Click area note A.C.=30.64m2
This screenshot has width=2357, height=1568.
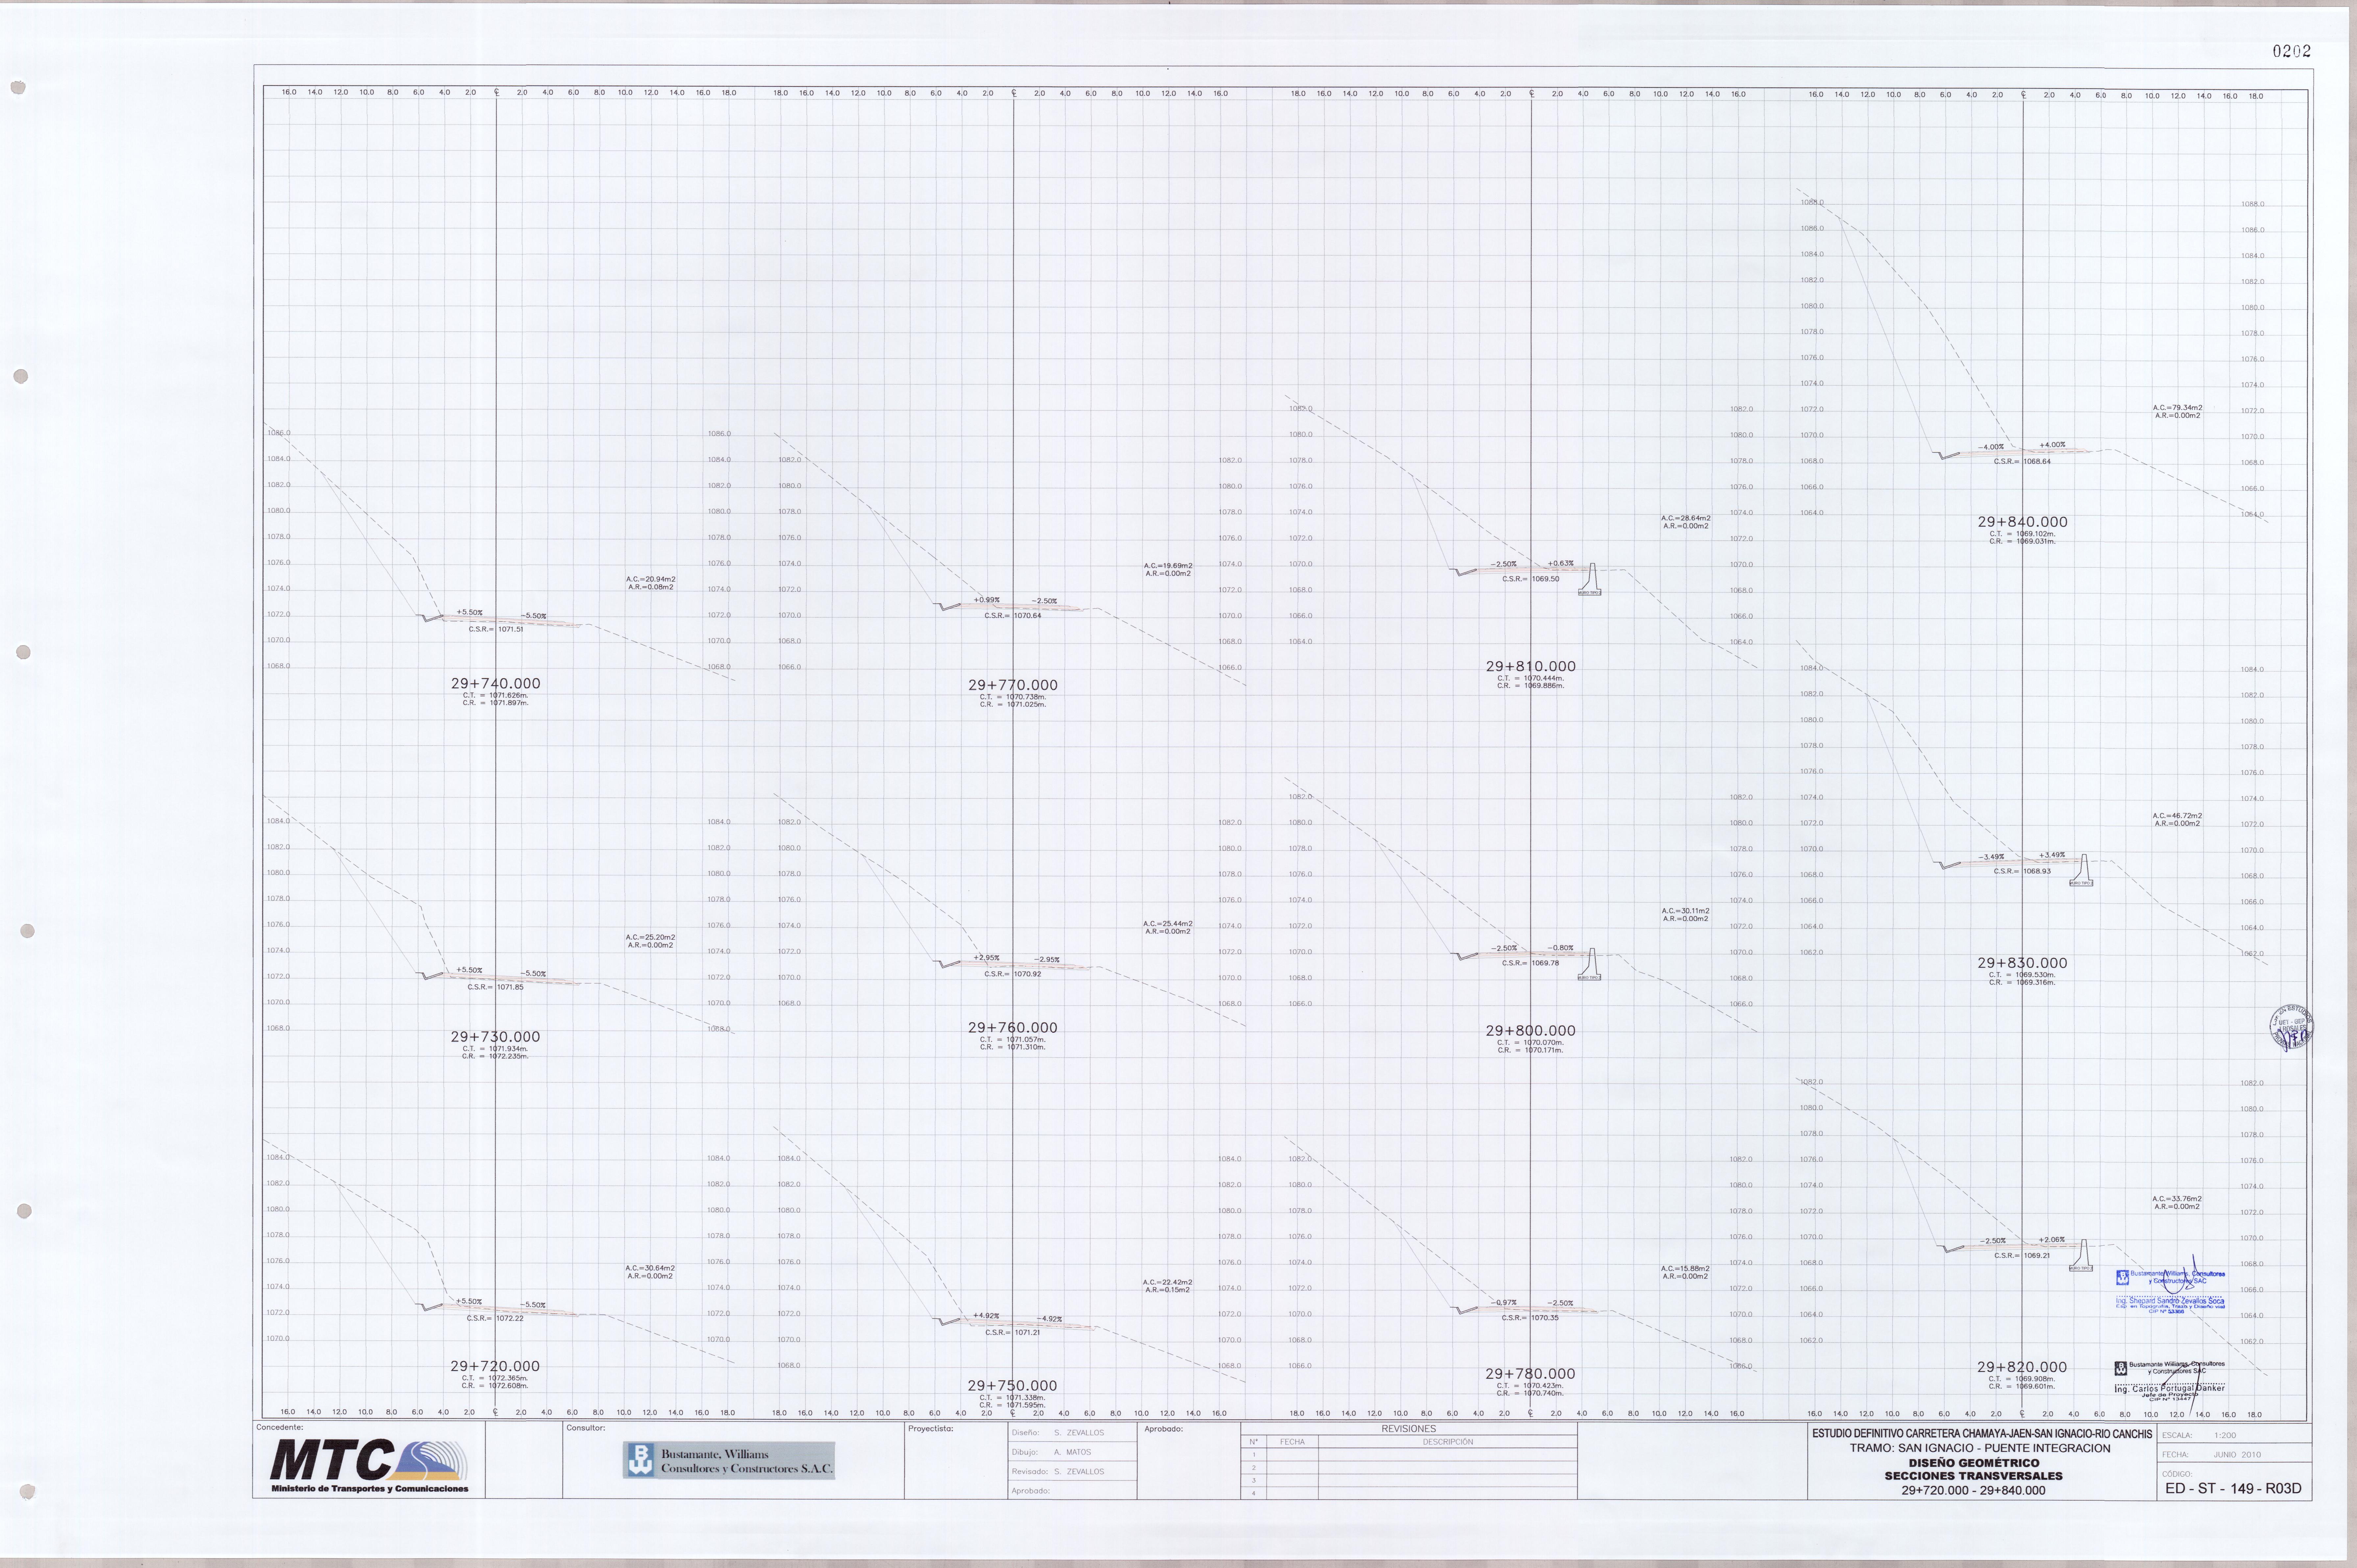click(x=651, y=1268)
